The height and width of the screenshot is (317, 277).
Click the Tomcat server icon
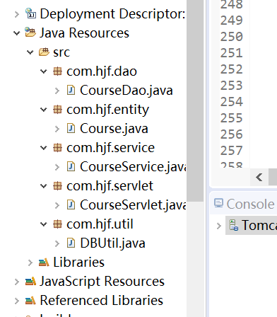pyautogui.click(x=234, y=225)
